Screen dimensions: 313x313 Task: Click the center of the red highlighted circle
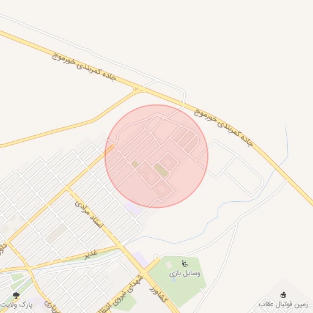tap(156, 156)
